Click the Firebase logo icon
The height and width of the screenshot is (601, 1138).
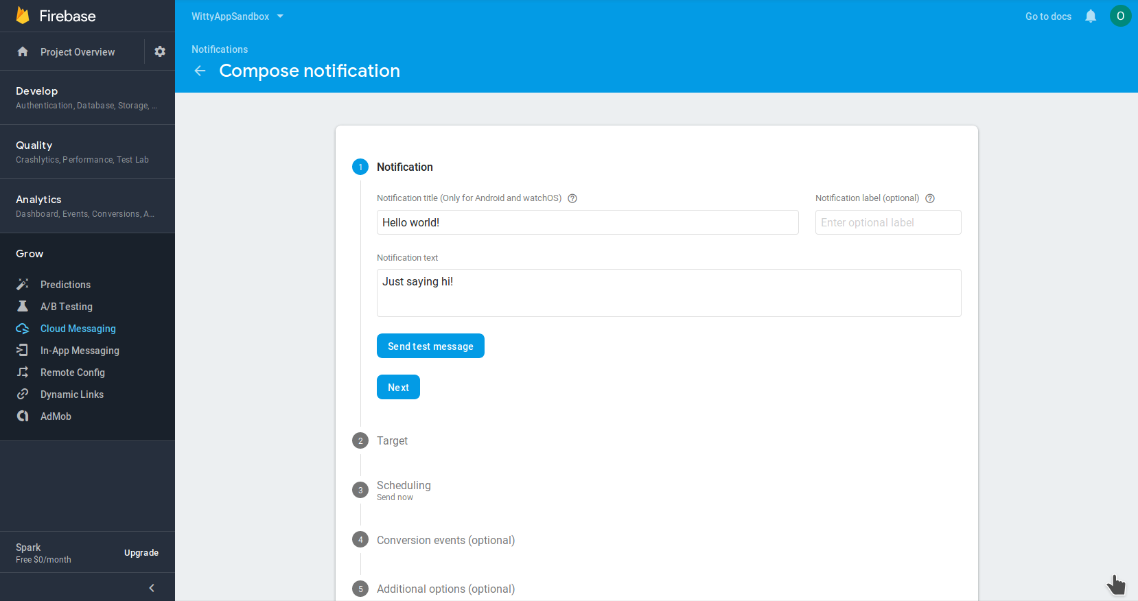click(x=23, y=15)
